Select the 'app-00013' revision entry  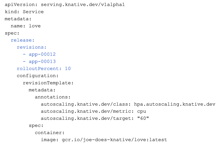pyautogui.click(x=42, y=61)
